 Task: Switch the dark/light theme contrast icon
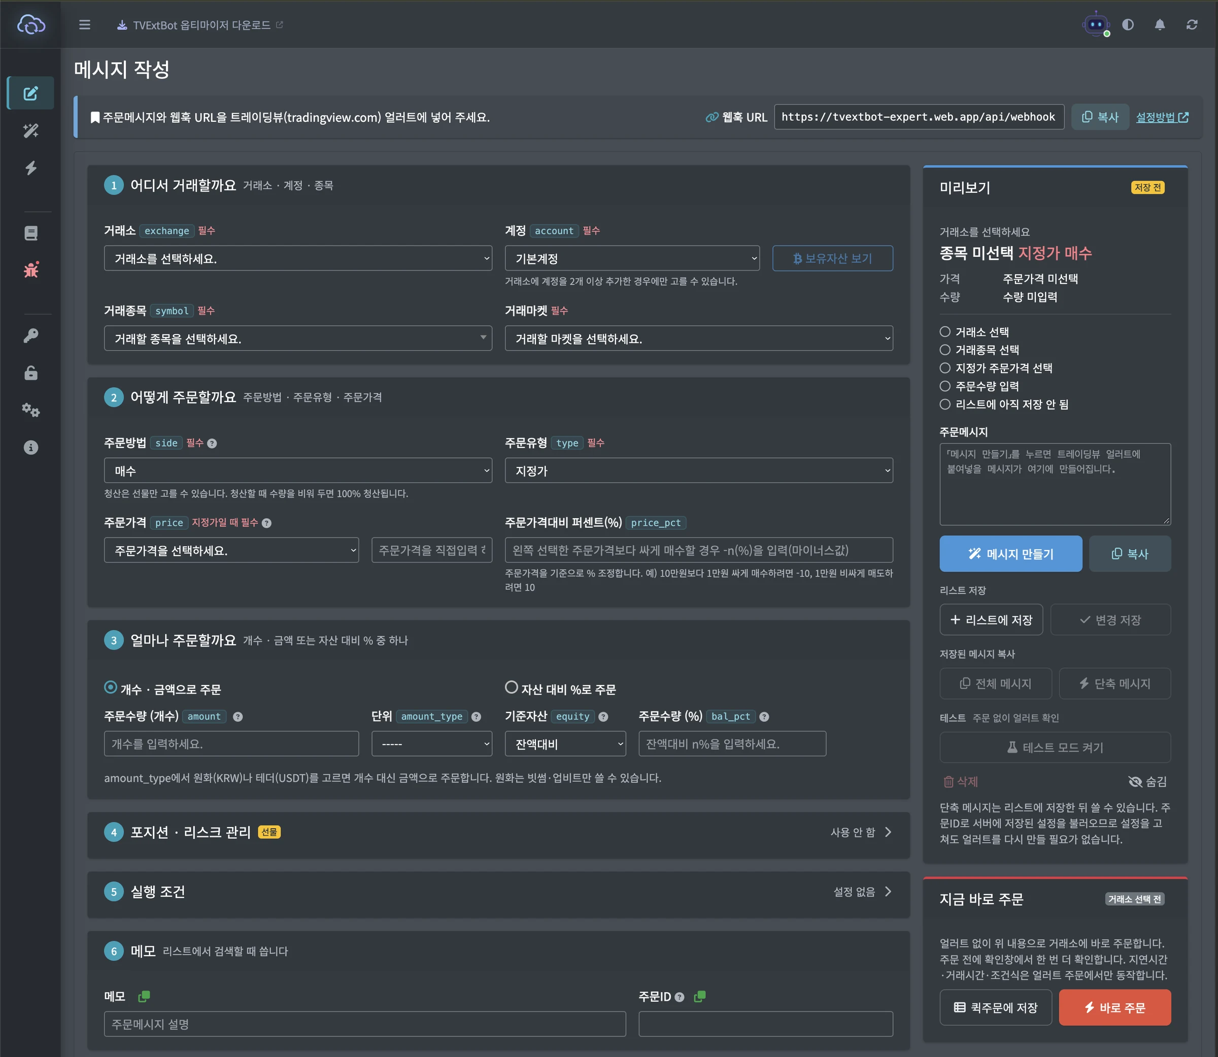pyautogui.click(x=1128, y=25)
